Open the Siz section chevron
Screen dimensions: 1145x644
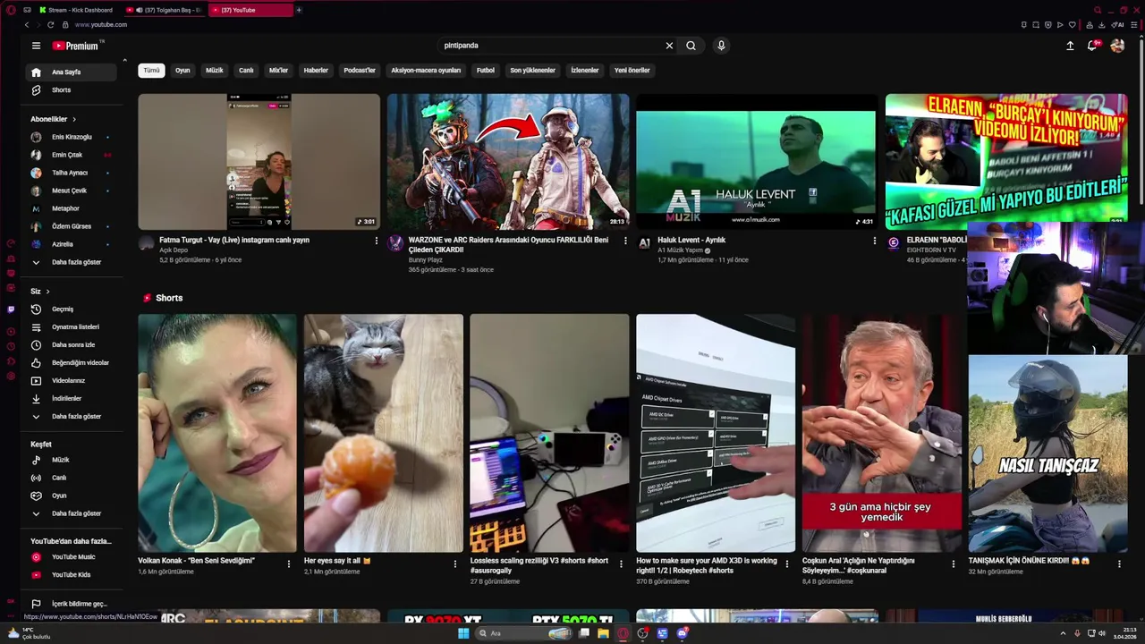point(47,292)
